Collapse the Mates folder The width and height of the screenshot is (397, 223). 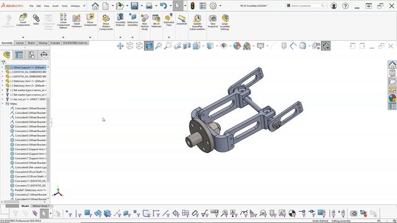click(2, 103)
